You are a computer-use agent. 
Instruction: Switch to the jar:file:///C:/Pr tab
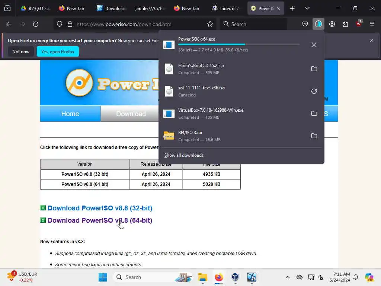tap(150, 9)
